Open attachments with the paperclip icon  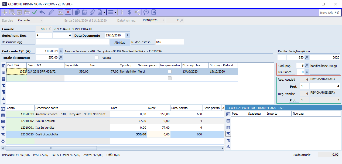[92, 12]
